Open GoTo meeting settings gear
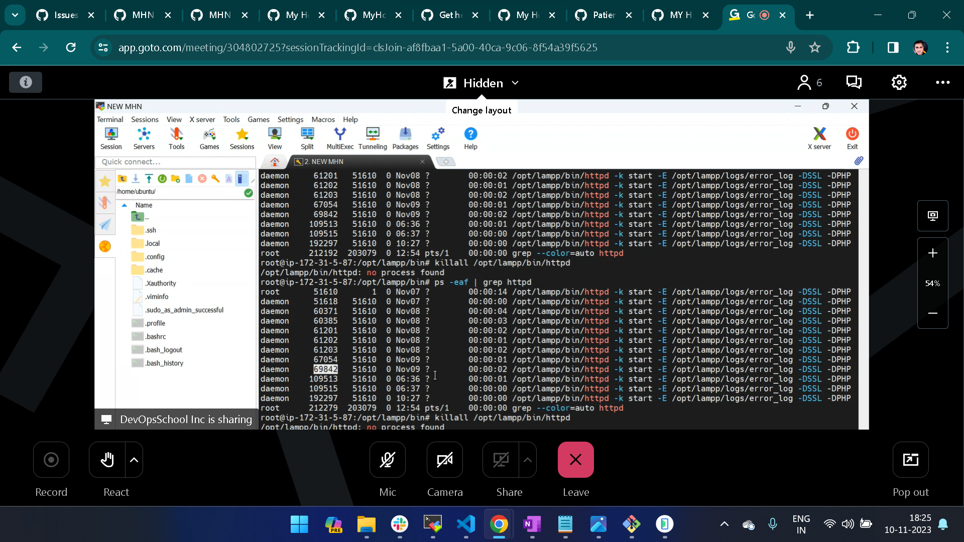The image size is (964, 542). point(899,82)
